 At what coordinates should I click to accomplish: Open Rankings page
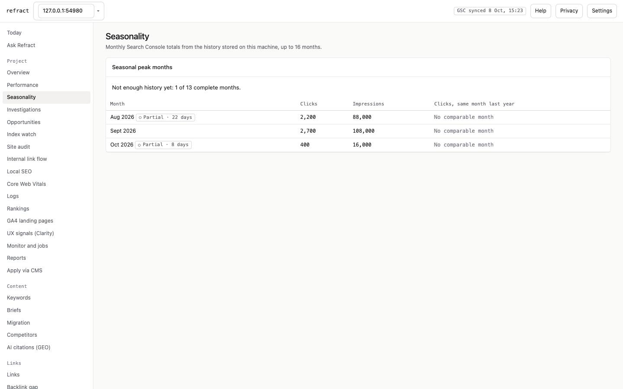(x=46, y=209)
